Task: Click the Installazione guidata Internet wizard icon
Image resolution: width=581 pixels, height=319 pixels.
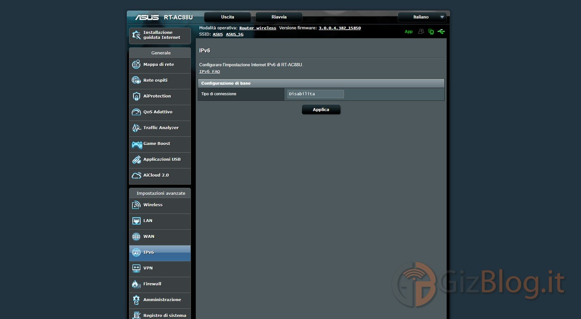Action: click(137, 35)
